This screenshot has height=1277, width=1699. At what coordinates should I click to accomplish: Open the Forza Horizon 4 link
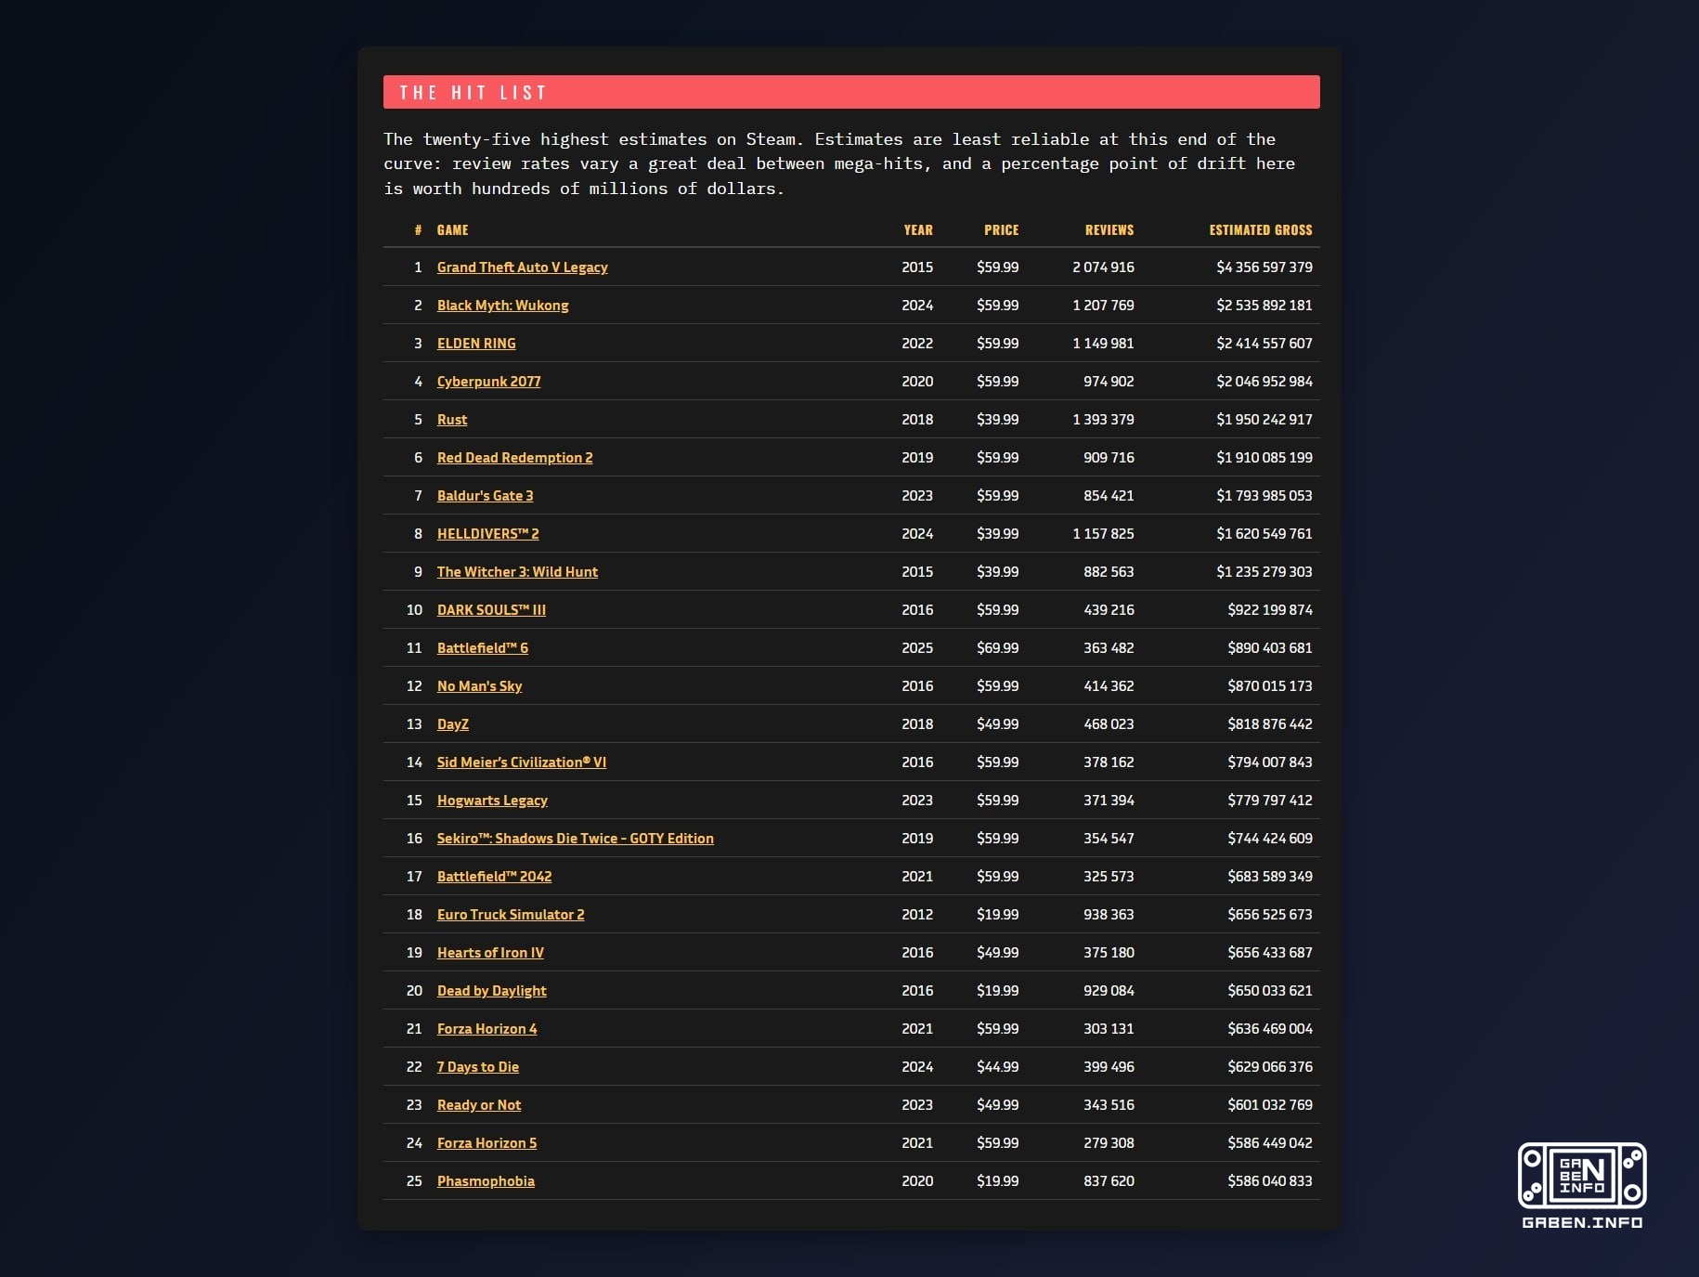tap(486, 1029)
